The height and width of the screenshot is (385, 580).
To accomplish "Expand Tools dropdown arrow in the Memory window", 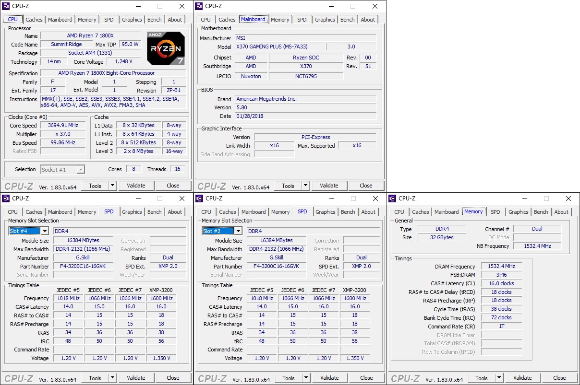I will pyautogui.click(x=499, y=378).
